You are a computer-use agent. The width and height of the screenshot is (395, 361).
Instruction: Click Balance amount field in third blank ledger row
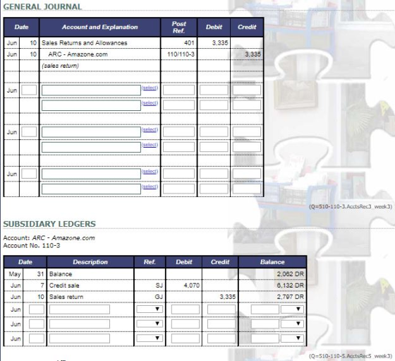click(265, 338)
